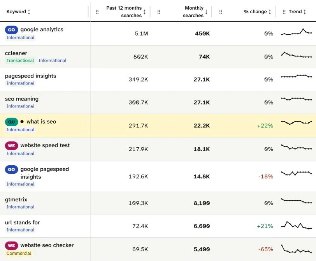Open the google pagespeed insights keyword
Image resolution: width=316 pixels, height=261 pixels.
[44, 173]
